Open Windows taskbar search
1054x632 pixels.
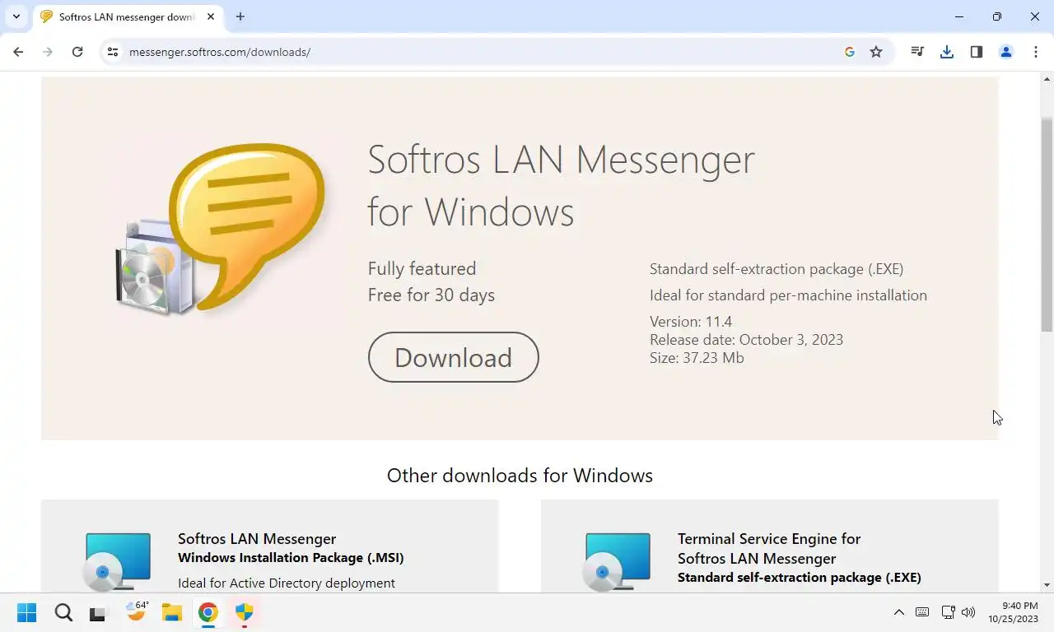63,612
